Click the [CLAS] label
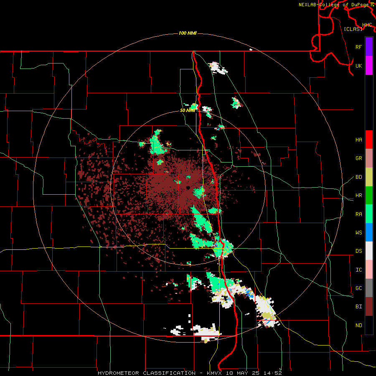The image size is (376, 376). [x=353, y=29]
